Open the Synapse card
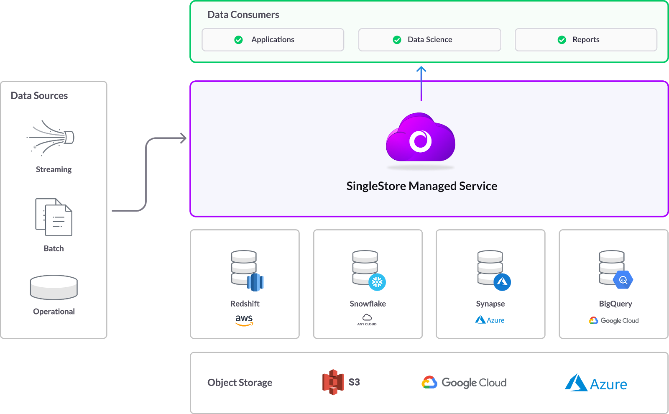Image resolution: width=669 pixels, height=414 pixels. 490,284
